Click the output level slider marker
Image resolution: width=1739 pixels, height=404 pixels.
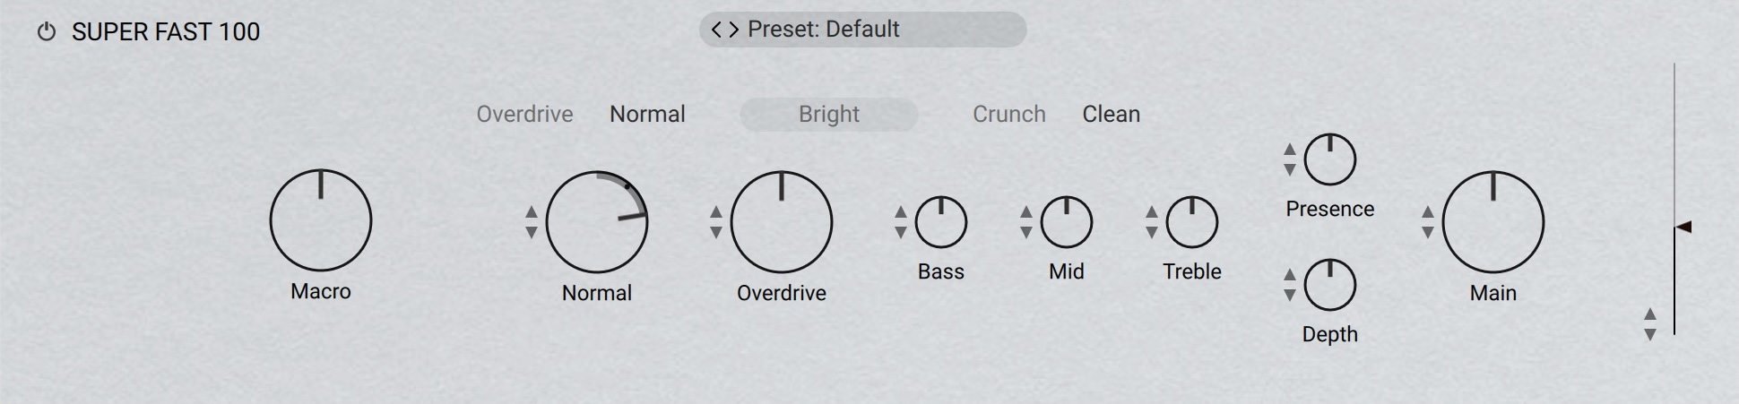1683,228
